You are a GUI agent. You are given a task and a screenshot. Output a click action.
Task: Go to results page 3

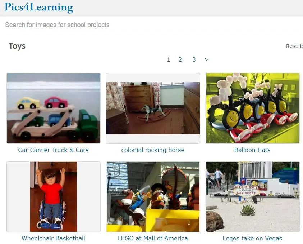coord(194,59)
